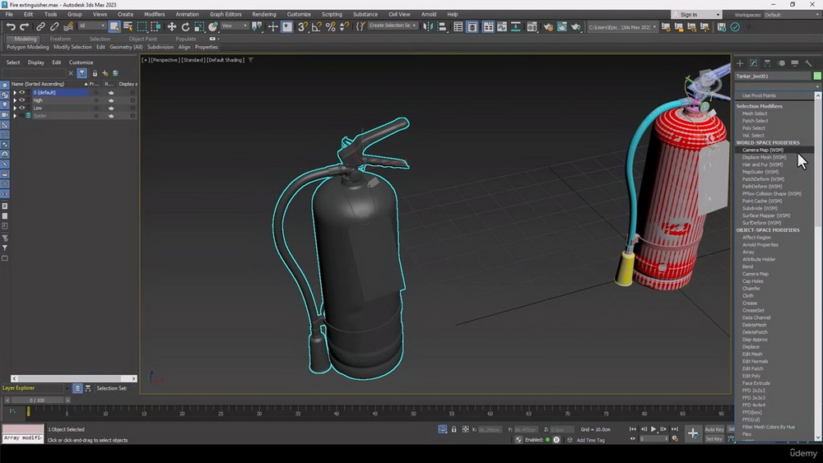Switch to the Object Paint ribbon tab
The width and height of the screenshot is (823, 463).
tap(142, 39)
